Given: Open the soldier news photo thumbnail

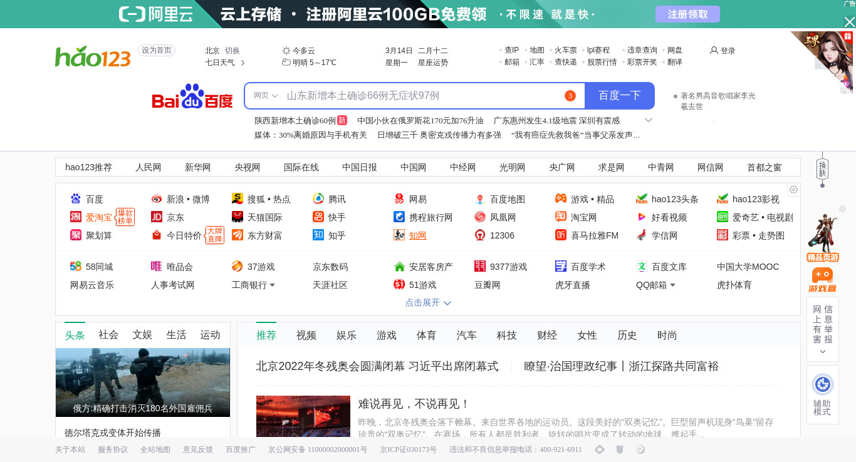Looking at the screenshot, I should [x=143, y=382].
